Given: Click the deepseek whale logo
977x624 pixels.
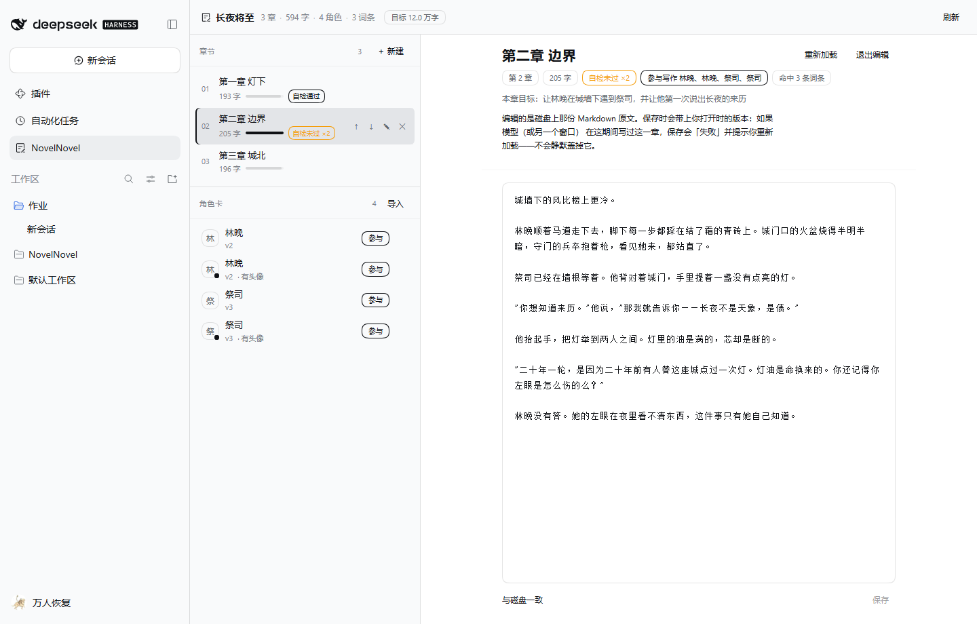Looking at the screenshot, I should pos(19,24).
